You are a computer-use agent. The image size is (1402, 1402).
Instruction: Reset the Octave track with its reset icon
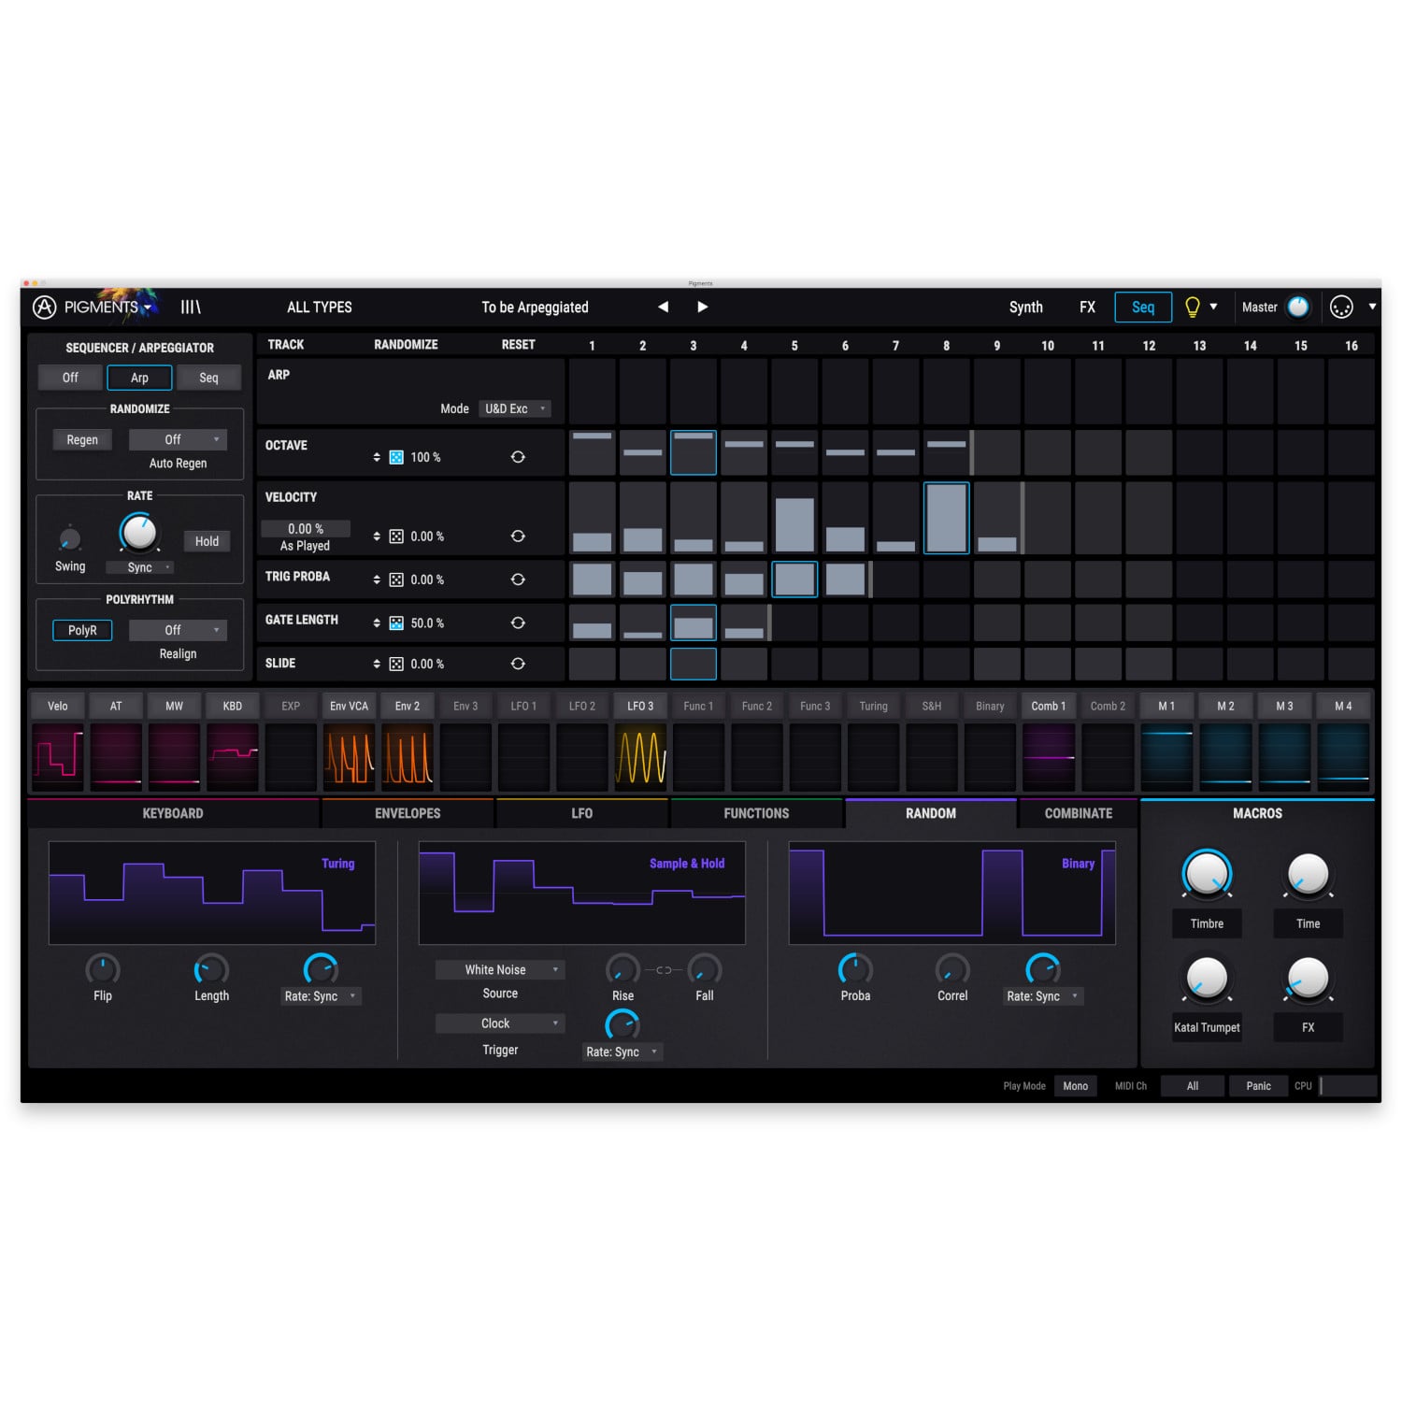tap(518, 457)
